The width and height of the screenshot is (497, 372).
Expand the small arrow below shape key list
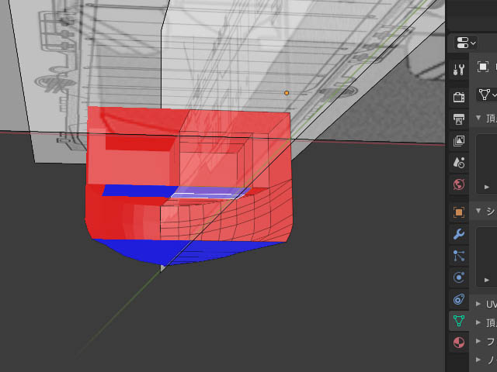[x=487, y=280]
